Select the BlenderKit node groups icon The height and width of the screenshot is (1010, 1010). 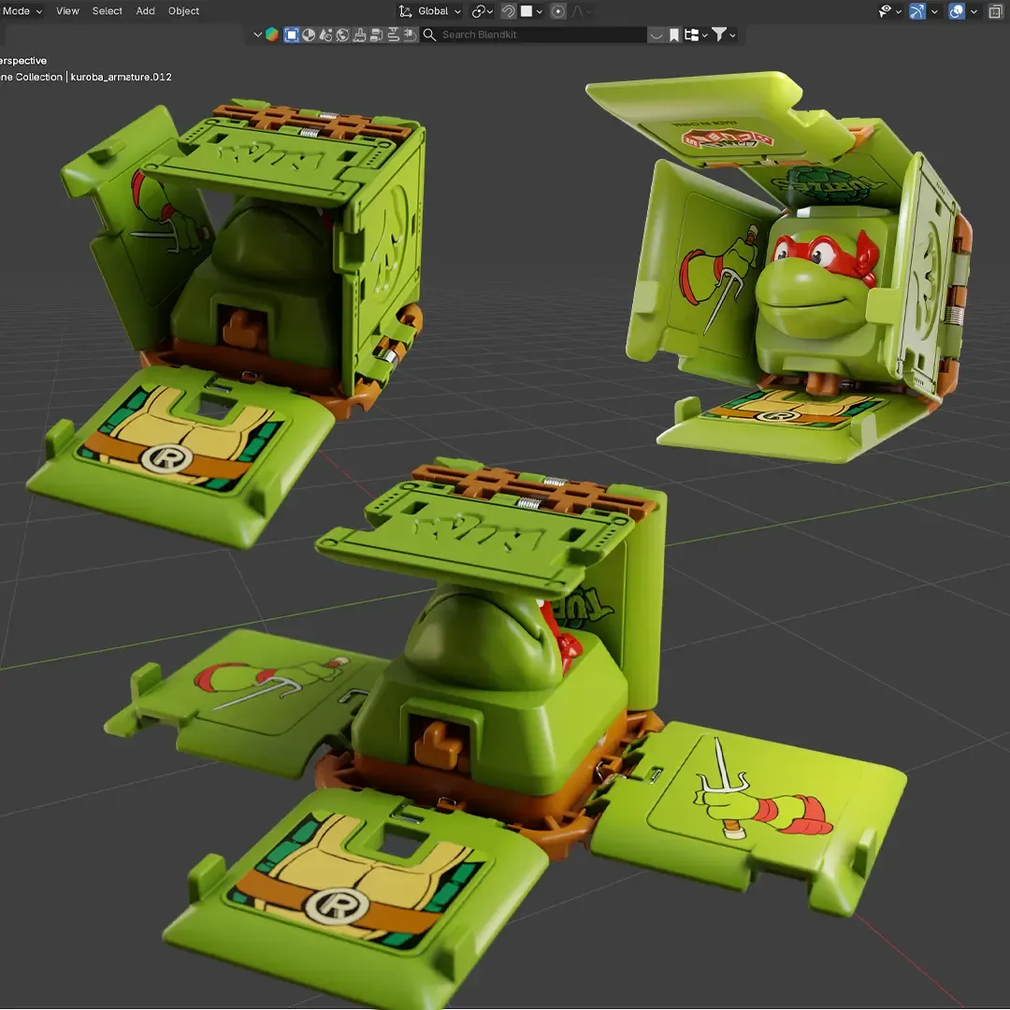(x=376, y=35)
